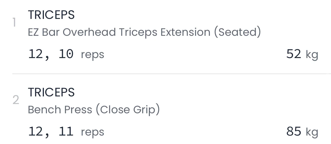The height and width of the screenshot is (144, 331).
Task: Click the kg unit next to 52
Action: 312,55
